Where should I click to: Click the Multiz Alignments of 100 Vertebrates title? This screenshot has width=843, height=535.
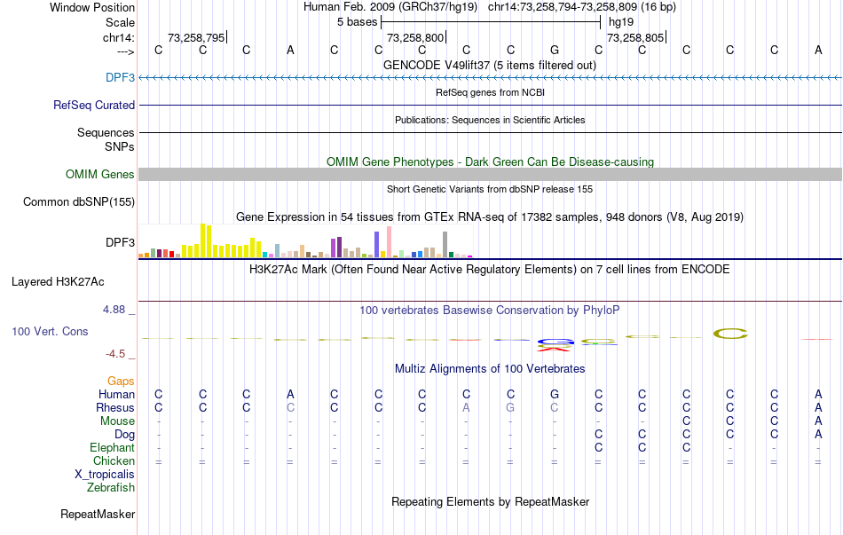pos(490,368)
